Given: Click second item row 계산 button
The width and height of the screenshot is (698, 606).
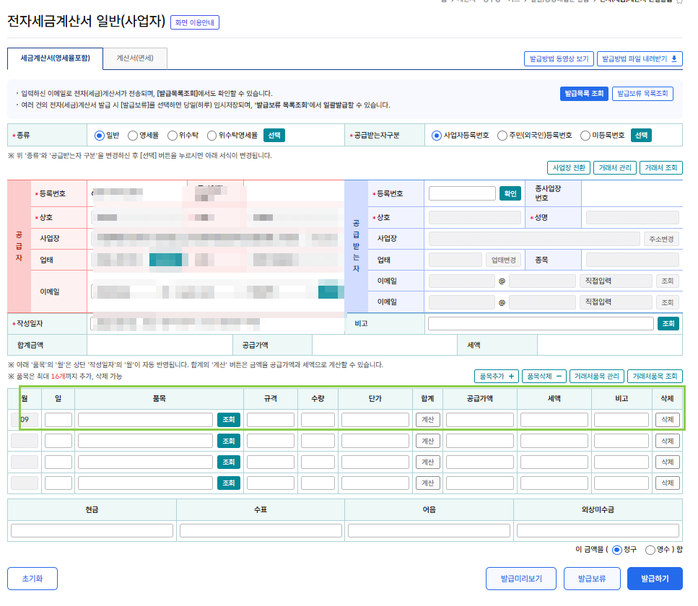Looking at the screenshot, I should coord(428,441).
